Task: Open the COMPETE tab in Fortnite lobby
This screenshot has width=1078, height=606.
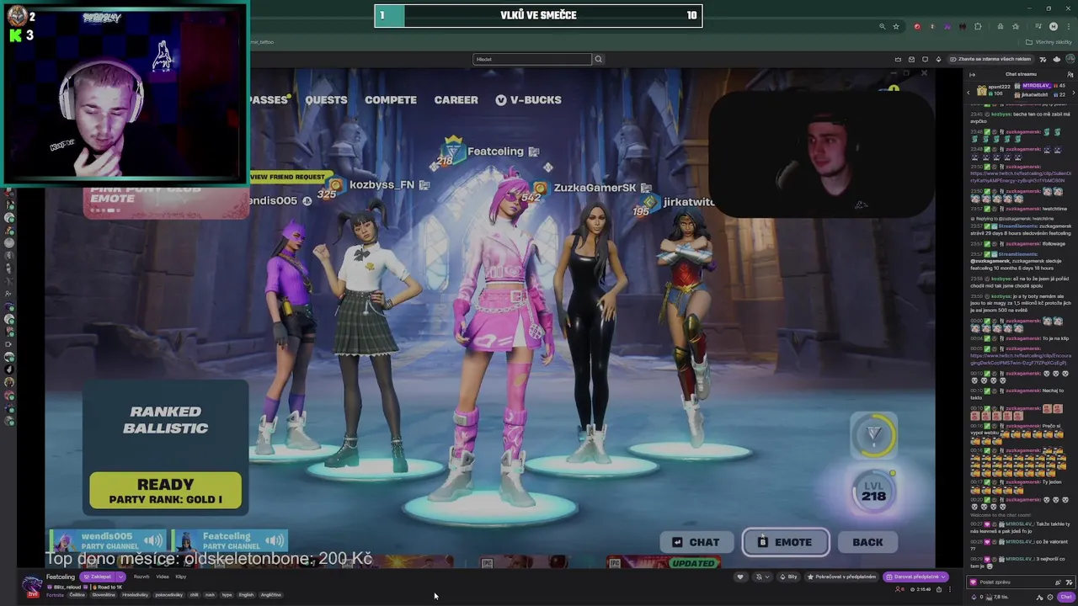Action: [391, 99]
